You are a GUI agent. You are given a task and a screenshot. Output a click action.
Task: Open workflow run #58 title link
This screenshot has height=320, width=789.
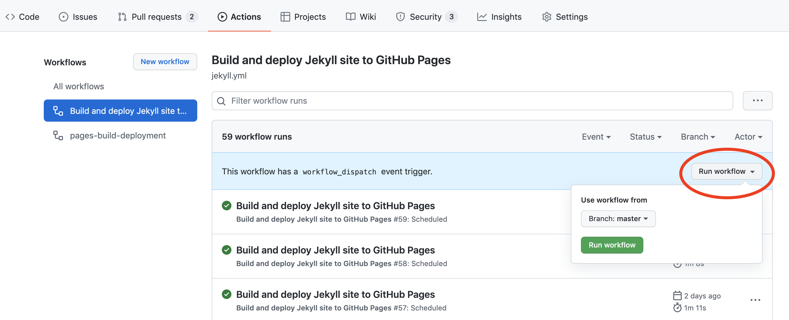(335, 250)
